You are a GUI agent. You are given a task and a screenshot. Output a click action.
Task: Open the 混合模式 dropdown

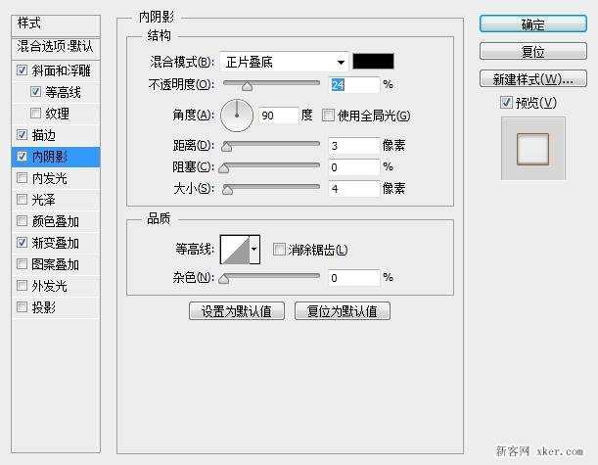[x=283, y=62]
